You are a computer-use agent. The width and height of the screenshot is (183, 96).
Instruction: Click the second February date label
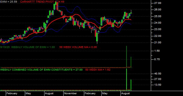[x=90, y=93]
